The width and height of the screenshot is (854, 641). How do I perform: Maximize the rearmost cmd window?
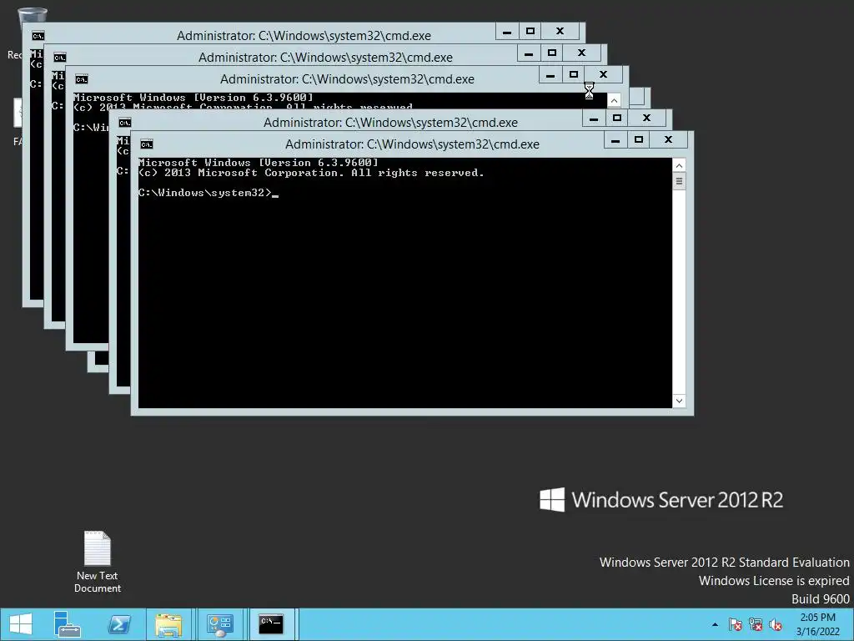click(x=530, y=32)
